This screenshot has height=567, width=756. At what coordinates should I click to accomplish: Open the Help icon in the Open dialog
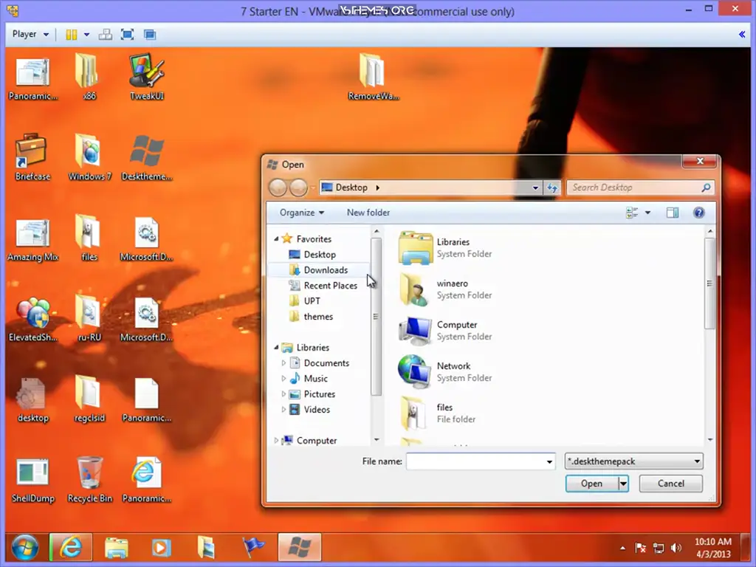[698, 213]
